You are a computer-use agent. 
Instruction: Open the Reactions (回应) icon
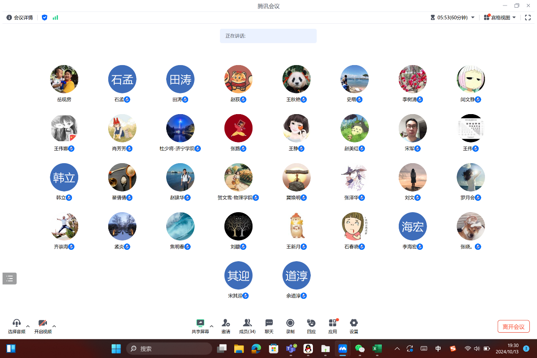coord(311,326)
